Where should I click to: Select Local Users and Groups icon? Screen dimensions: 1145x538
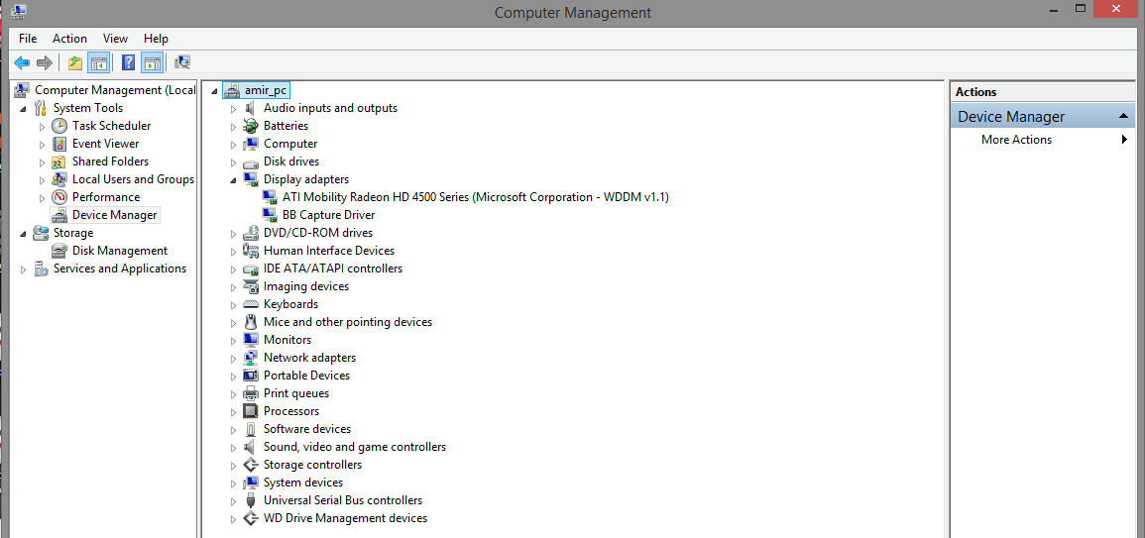click(x=59, y=179)
